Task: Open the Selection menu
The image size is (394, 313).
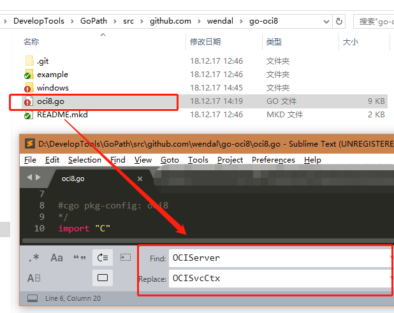Action: click(85, 160)
